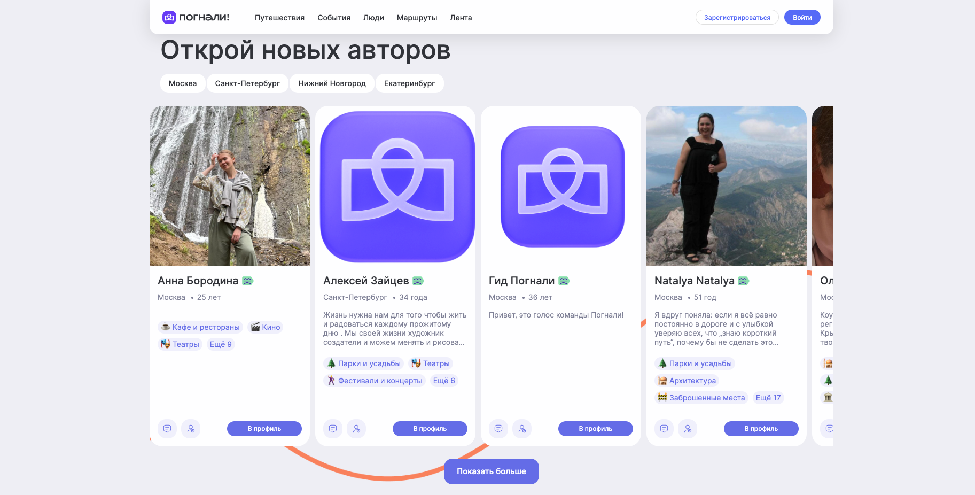Select Театры tag on Алексей Зайцев card

[x=431, y=363]
